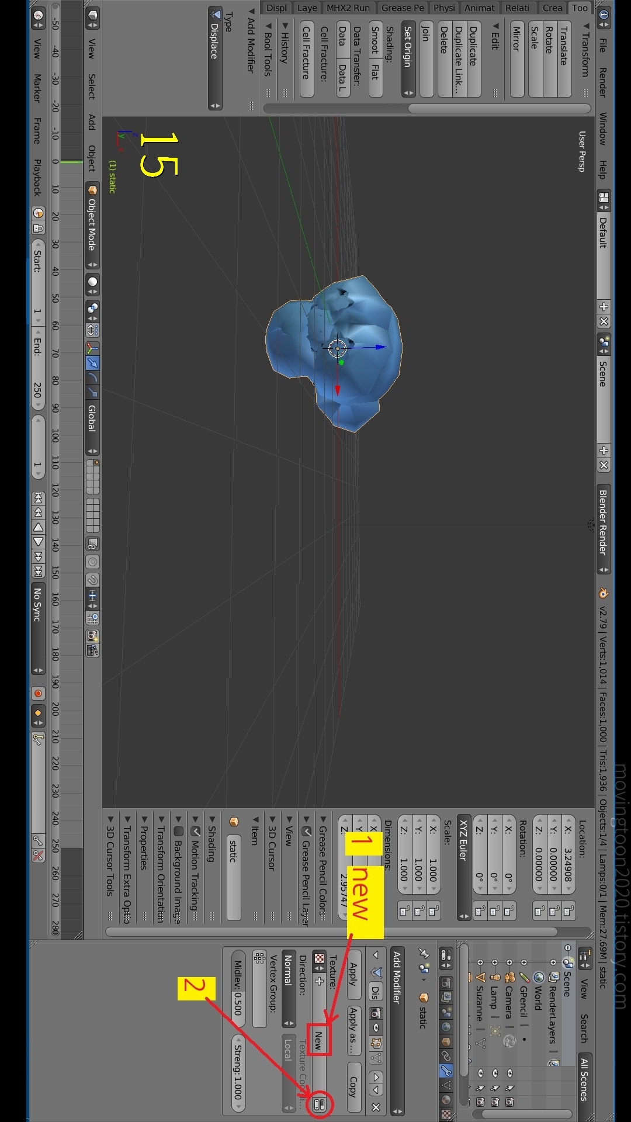631x1122 pixels.
Task: Open the Object Mode dropdown
Action: (x=92, y=226)
